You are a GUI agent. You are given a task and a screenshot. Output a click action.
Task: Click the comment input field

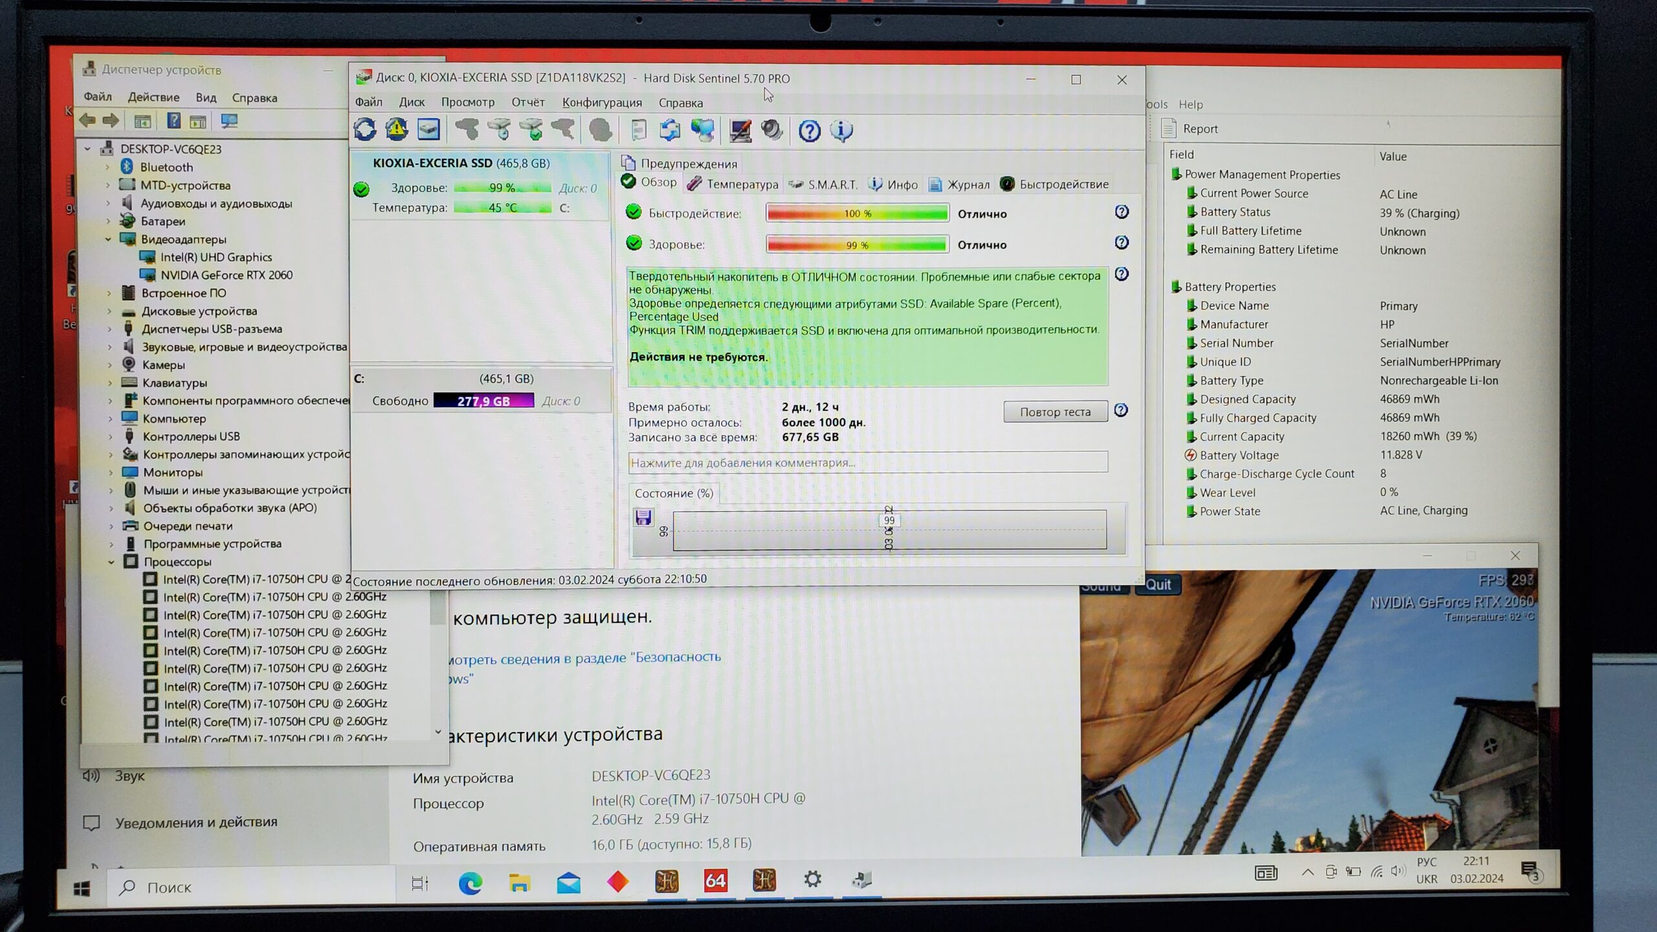point(867,463)
